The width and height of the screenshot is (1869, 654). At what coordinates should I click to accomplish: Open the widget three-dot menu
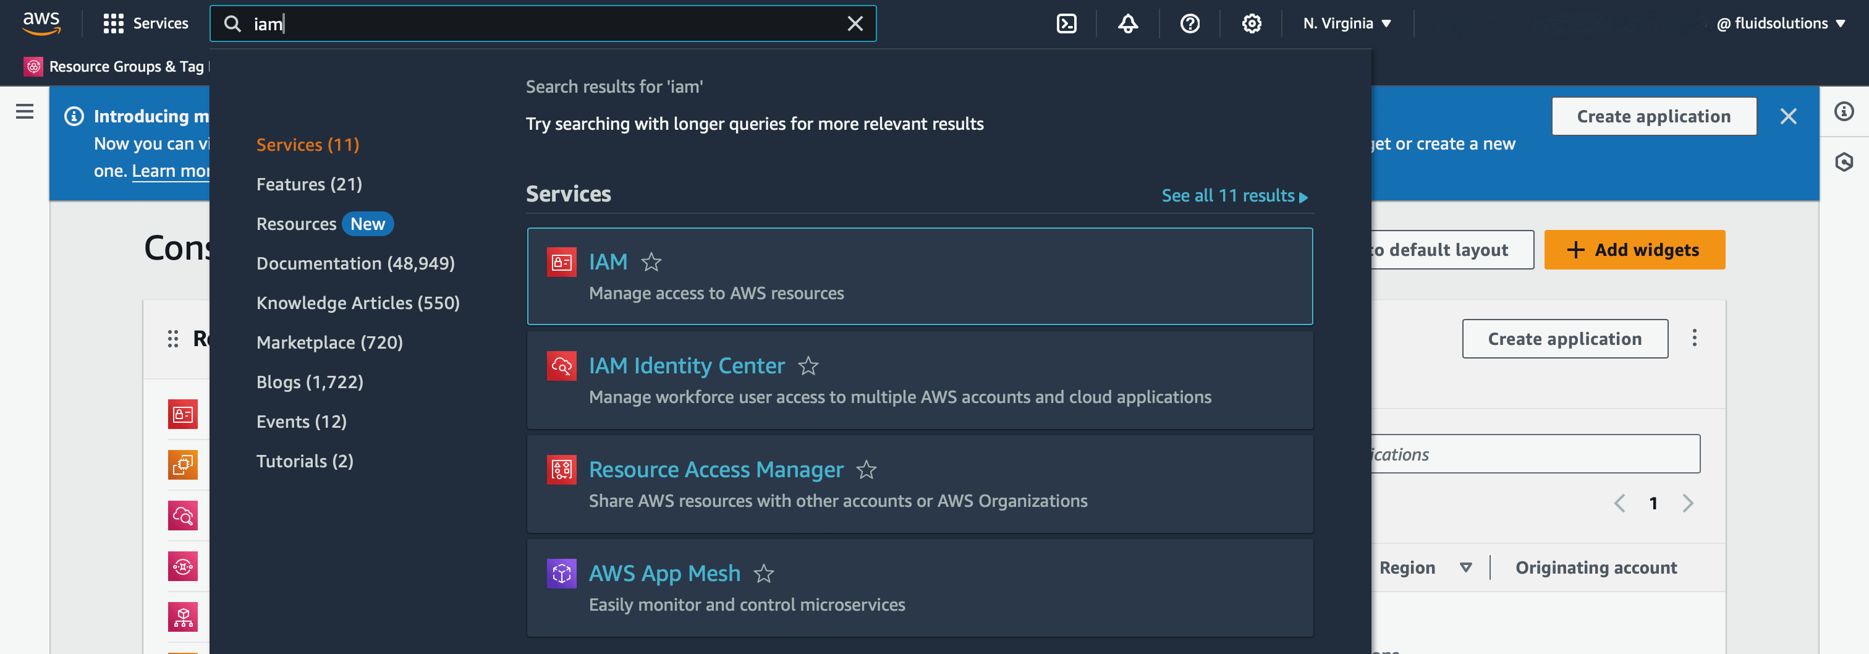click(x=1694, y=338)
